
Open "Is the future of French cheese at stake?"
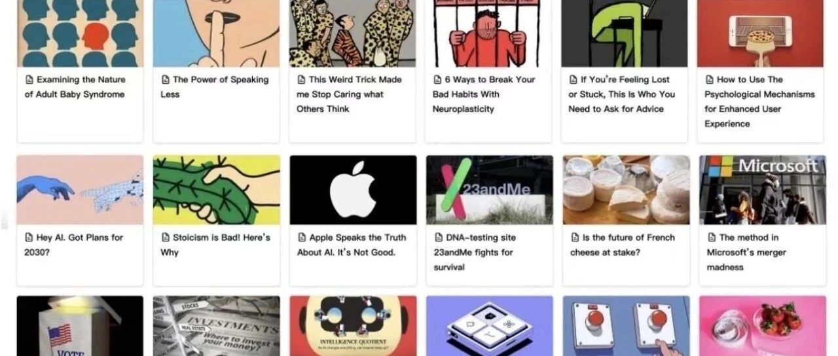(x=623, y=245)
